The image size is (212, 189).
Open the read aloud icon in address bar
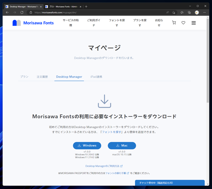coord(167,12)
